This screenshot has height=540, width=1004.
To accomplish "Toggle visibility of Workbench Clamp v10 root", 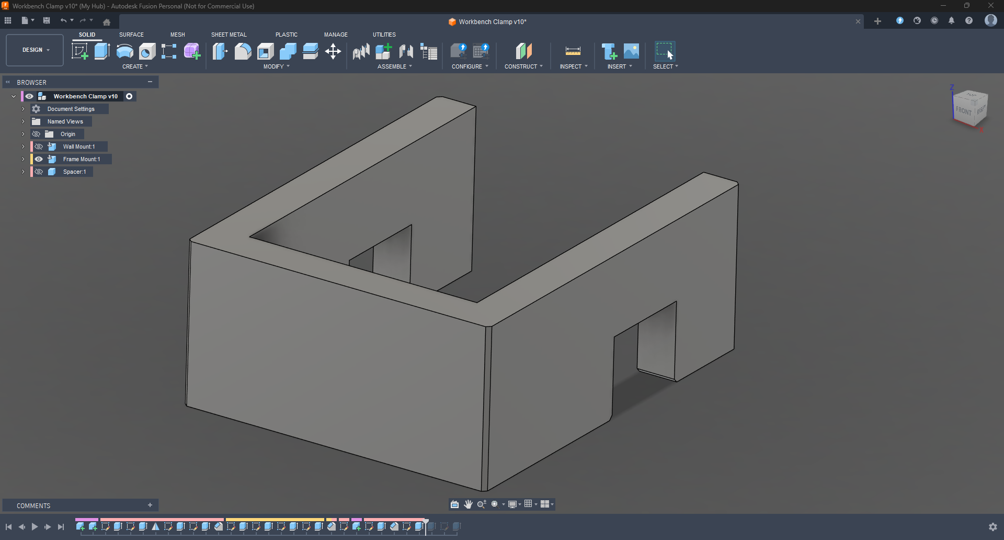I will 29,96.
